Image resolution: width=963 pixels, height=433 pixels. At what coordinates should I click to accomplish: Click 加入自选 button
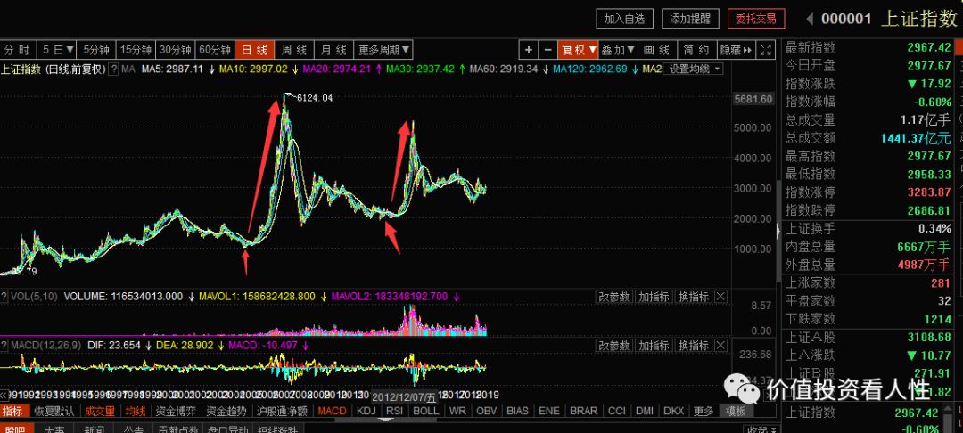pos(624,19)
